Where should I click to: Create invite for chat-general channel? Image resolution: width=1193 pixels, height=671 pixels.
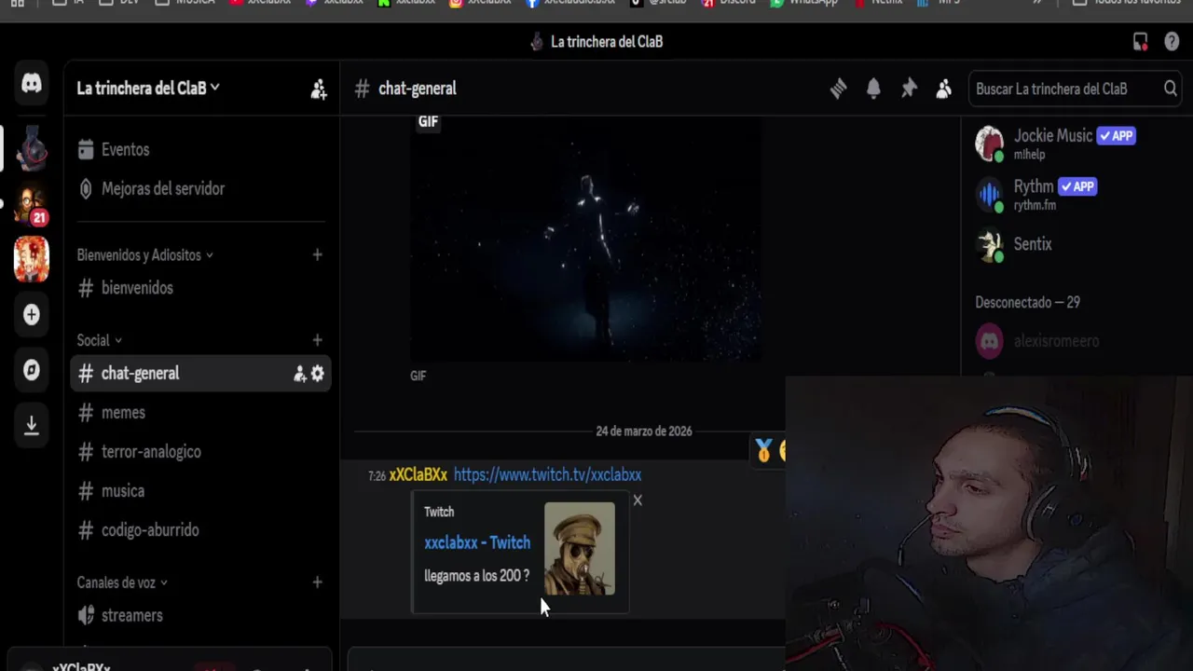click(300, 374)
